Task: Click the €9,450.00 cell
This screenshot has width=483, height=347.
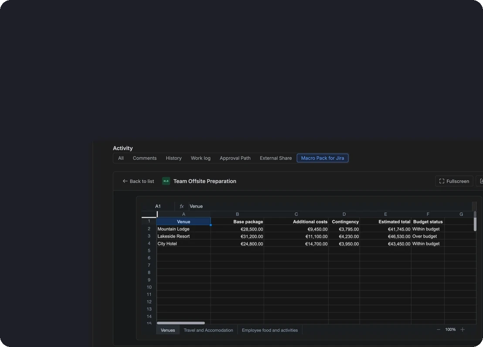Action: (296, 229)
